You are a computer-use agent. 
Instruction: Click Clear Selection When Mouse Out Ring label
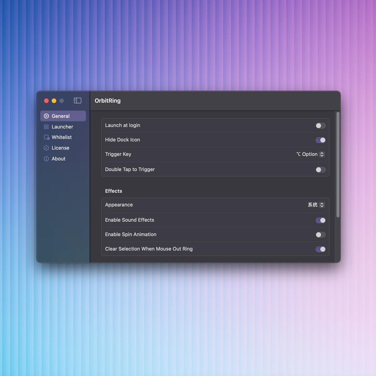coord(149,249)
